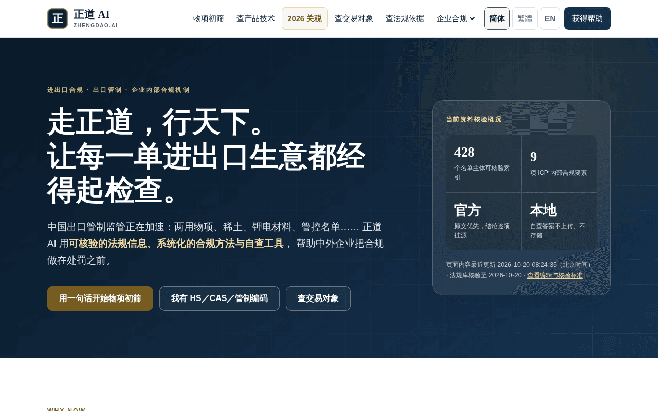Click the WHY NOW section label

click(x=66, y=409)
